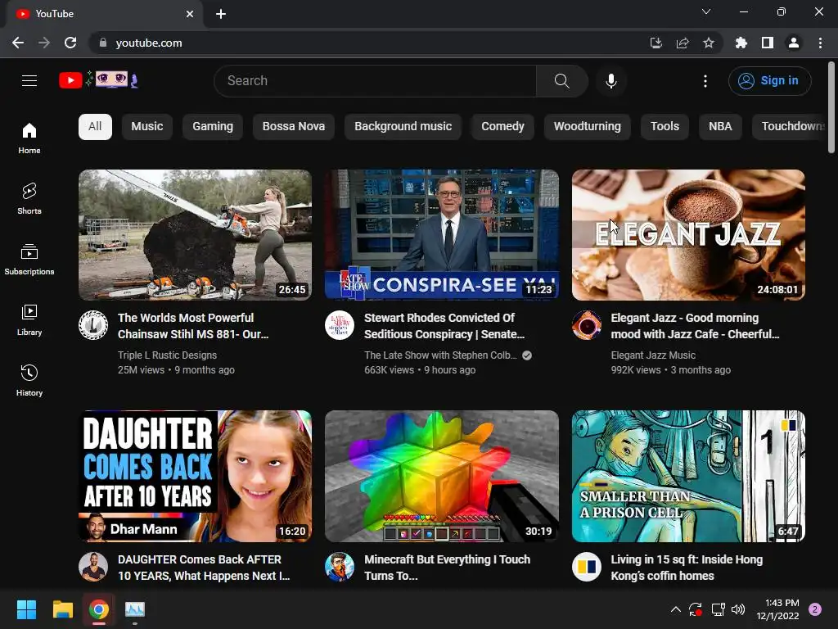This screenshot has height=629, width=838.
Task: Select the Woodturning filter chip
Action: coord(588,127)
